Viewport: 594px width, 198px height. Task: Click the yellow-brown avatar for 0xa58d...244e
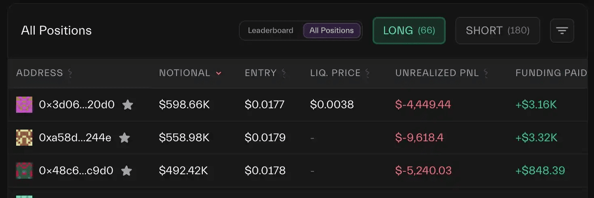24,138
